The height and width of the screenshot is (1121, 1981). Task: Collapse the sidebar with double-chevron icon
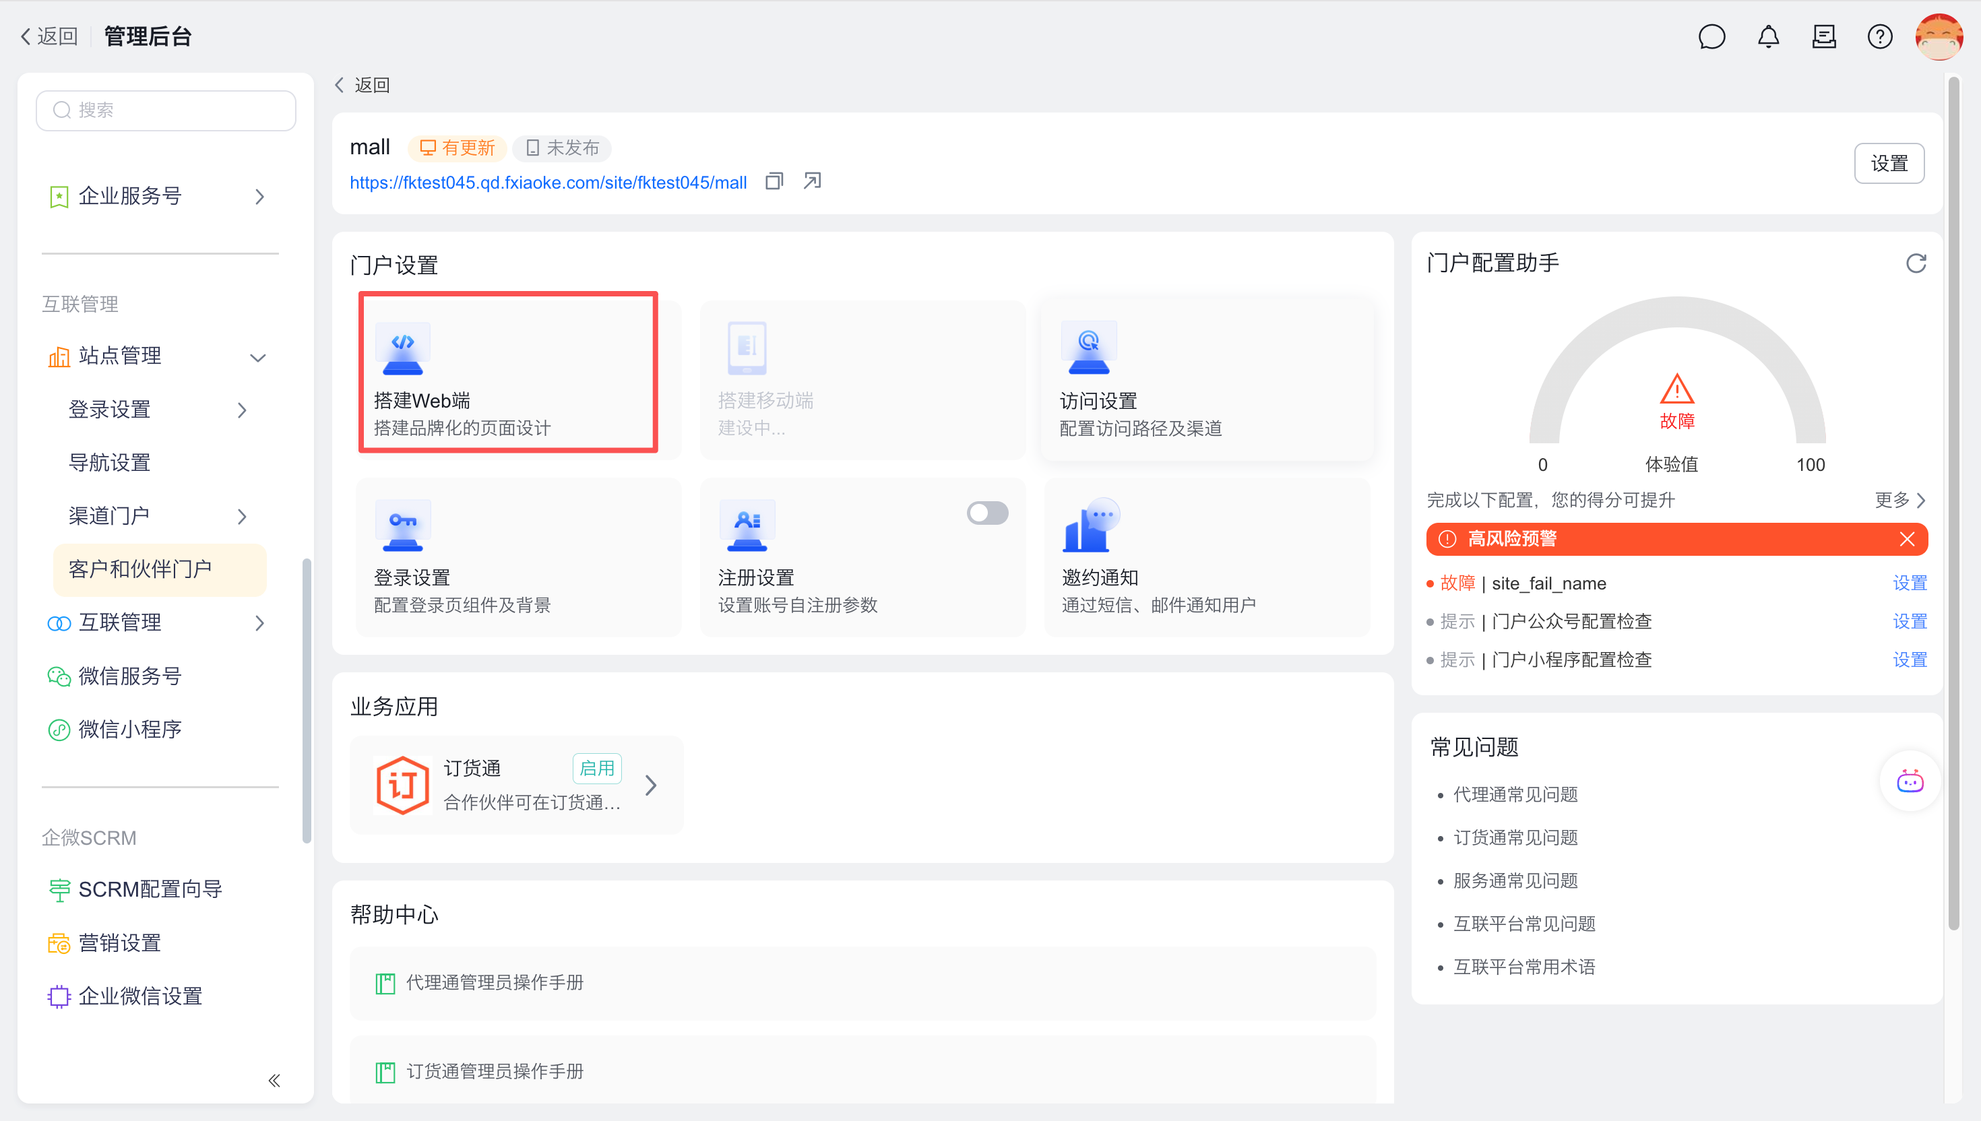(274, 1080)
